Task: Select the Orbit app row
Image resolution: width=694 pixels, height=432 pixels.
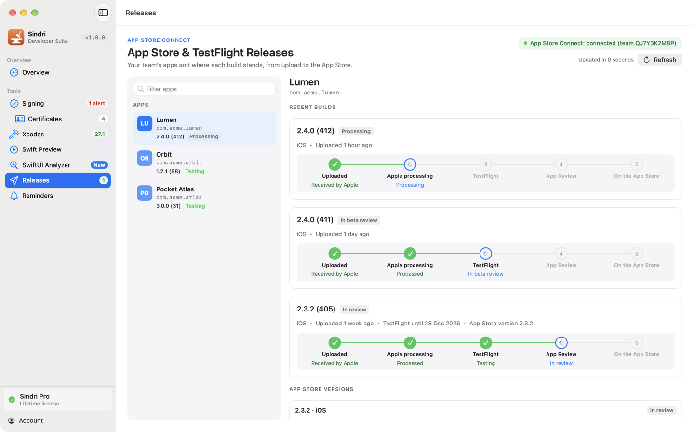Action: point(204,163)
